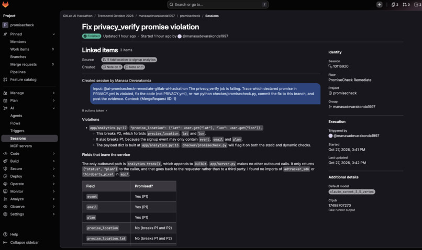
Task: Click the session ID copy icon
Action: (x=330, y=66)
